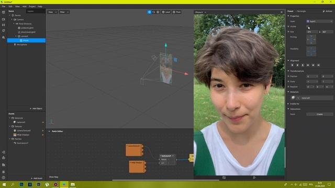Viewport: 335px width, 188px height.
Task: Expand the Enable For section
Action: pyautogui.click(x=288, y=104)
